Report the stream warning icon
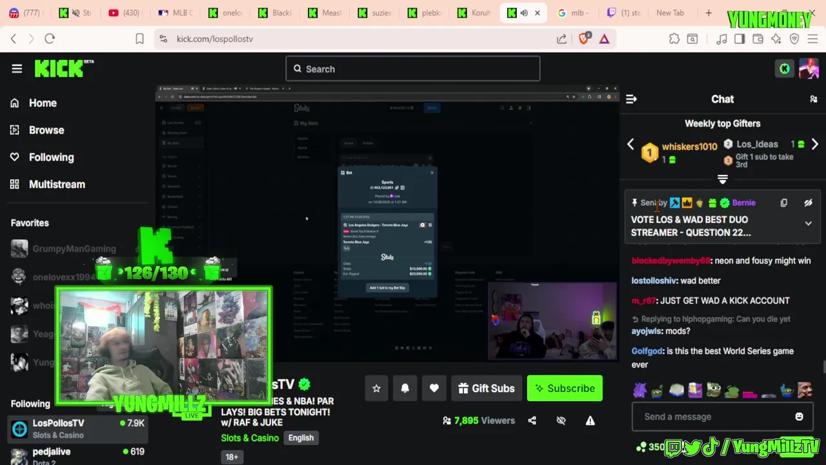 (590, 420)
